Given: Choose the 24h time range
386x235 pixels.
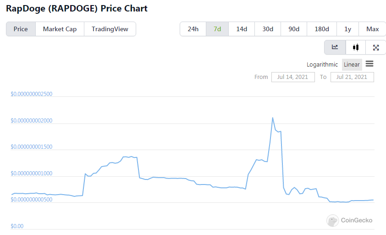Looking at the screenshot, I should click(x=193, y=29).
